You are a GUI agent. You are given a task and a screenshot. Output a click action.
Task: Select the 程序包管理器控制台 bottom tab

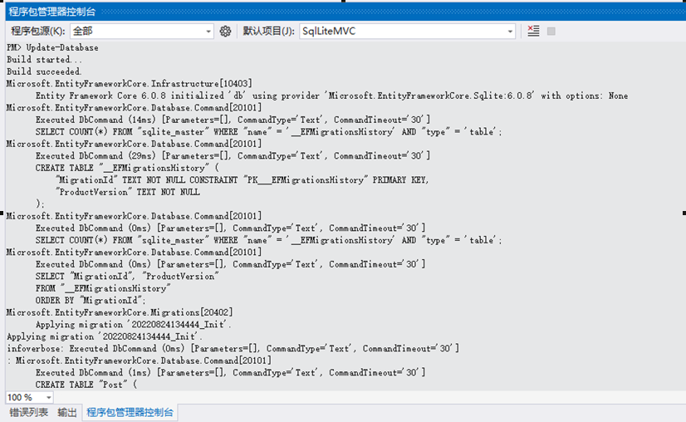130,413
